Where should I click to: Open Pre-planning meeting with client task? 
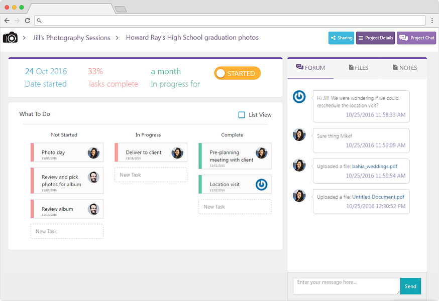coord(235,156)
